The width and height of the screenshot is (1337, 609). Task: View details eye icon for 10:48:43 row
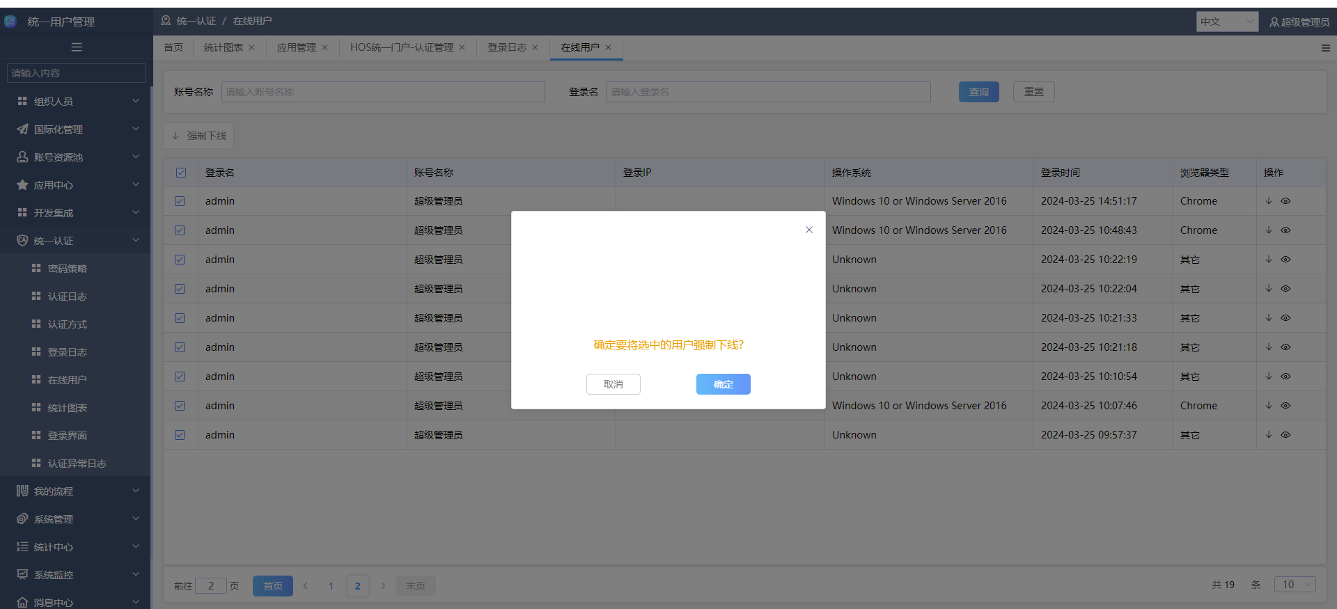point(1285,230)
